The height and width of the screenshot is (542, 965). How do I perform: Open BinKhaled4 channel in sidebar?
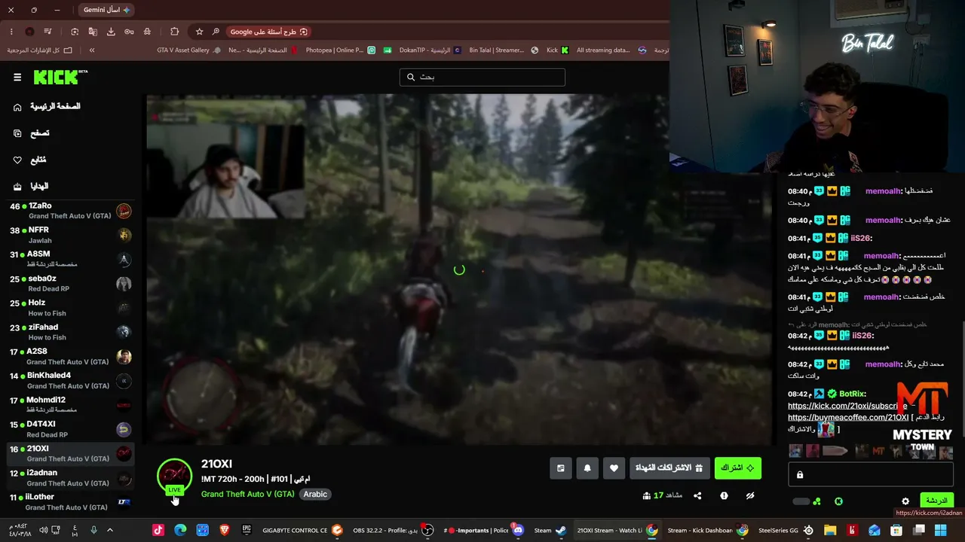point(72,380)
